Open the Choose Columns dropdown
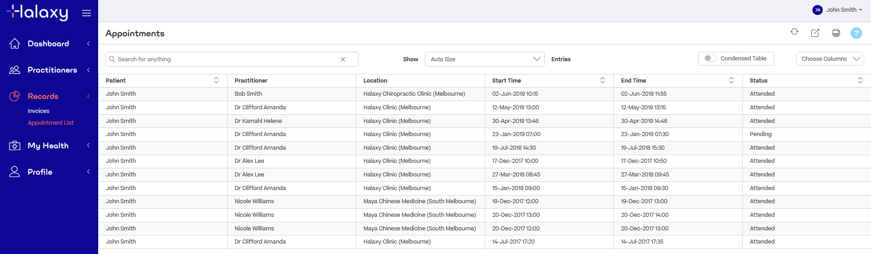This screenshot has width=871, height=254. pos(830,59)
